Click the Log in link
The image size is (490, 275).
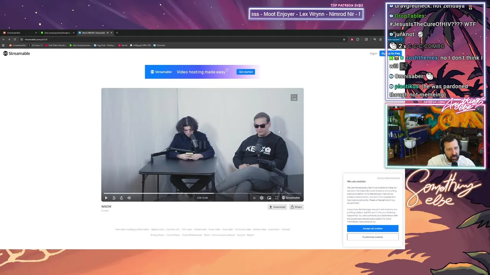(373, 53)
